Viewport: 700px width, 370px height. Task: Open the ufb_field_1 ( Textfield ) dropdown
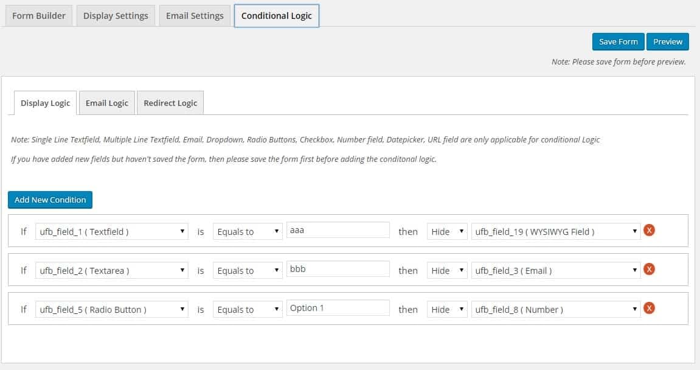pyautogui.click(x=112, y=231)
